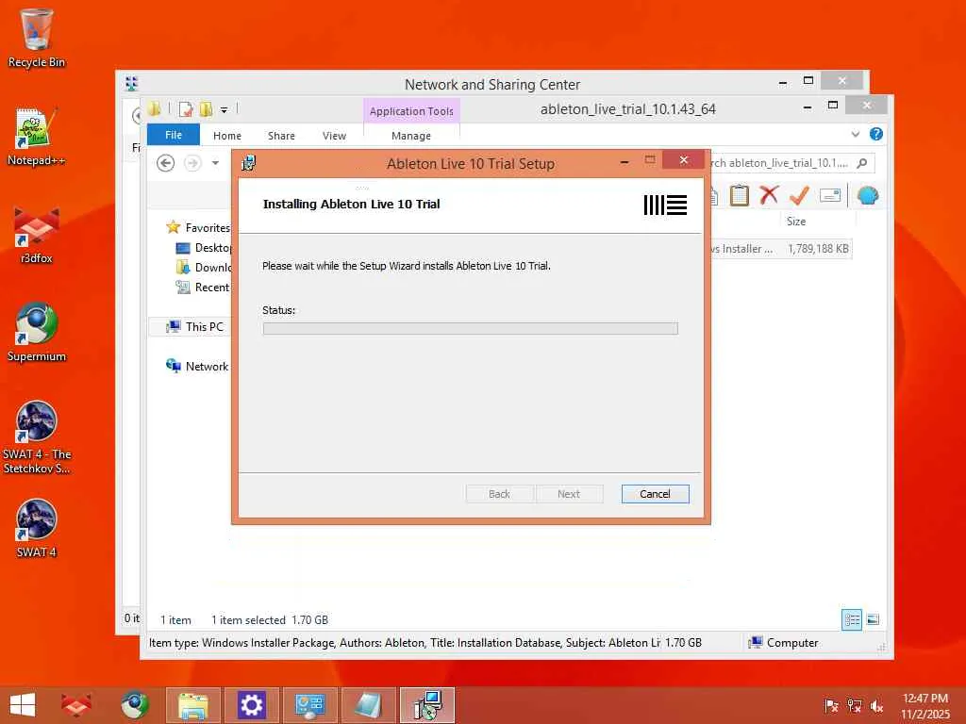Switch to Details view in status bar
The height and width of the screenshot is (724, 966).
(x=852, y=619)
